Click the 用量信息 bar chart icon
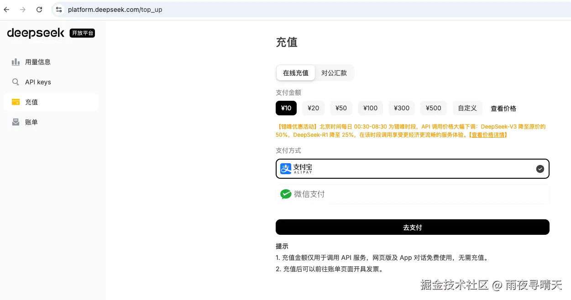Image resolution: width=571 pixels, height=300 pixels. coord(16,62)
